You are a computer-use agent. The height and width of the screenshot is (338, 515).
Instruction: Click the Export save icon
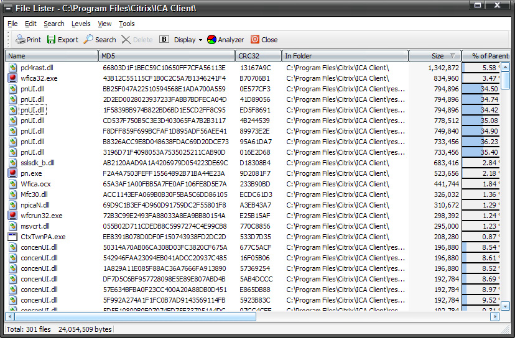click(52, 40)
